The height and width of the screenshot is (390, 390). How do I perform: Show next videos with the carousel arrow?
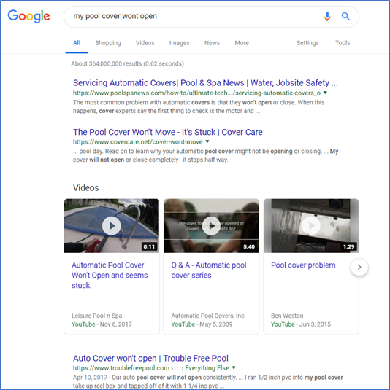coord(359,267)
